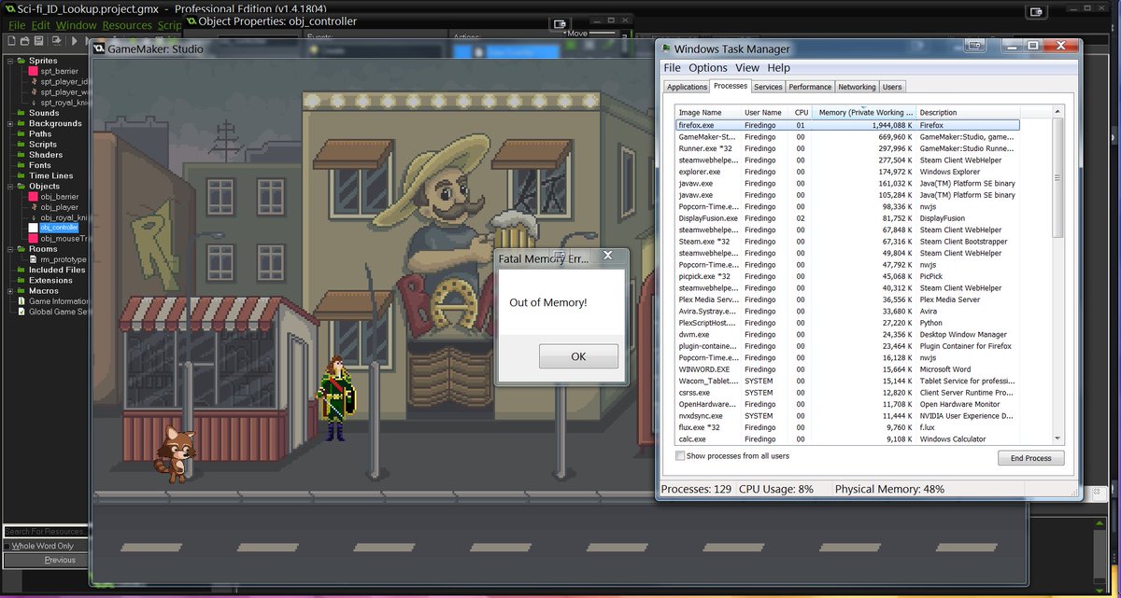The image size is (1121, 598).
Task: Open Task Manager Help menu
Action: (x=778, y=67)
